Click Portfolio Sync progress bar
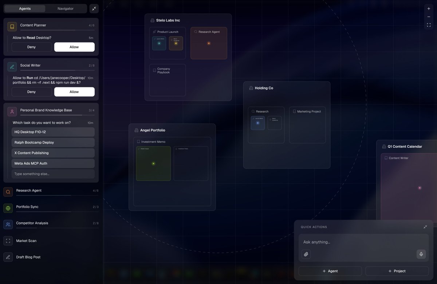The width and height of the screenshot is (437, 284). [57, 212]
